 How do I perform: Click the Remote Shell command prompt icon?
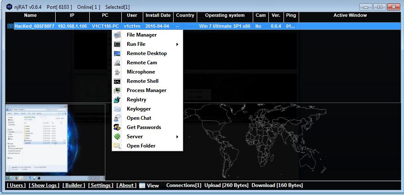pyautogui.click(x=117, y=81)
